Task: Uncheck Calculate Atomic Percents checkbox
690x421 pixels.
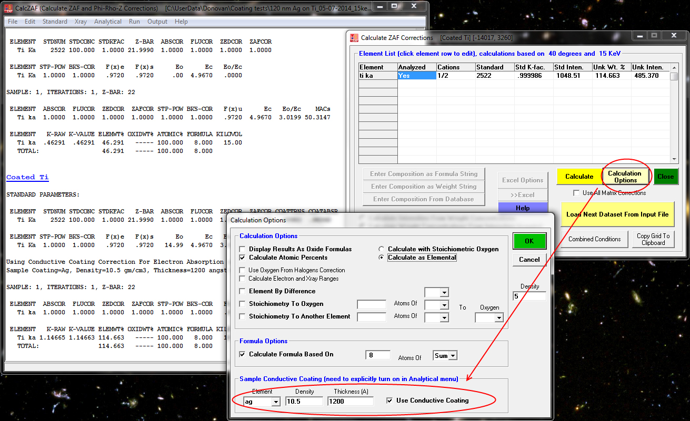Action: point(243,258)
